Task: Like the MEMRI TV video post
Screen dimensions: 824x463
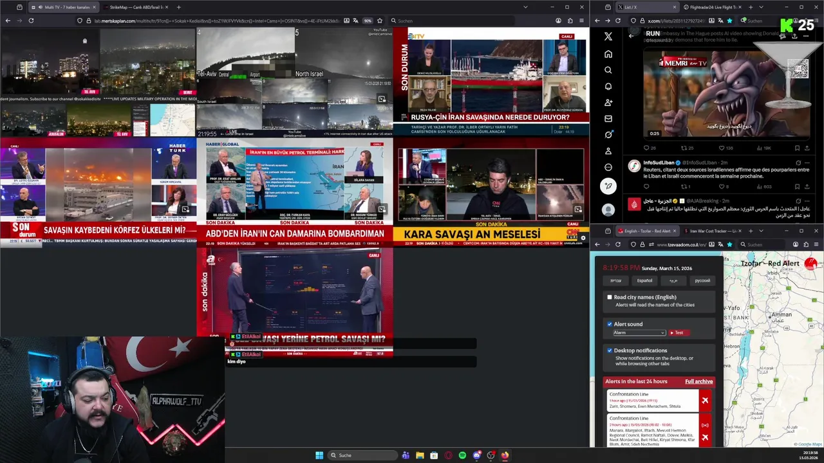Action: pos(723,148)
